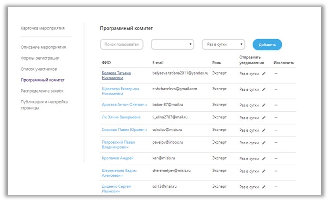Edit notification setting for Диденко Сергей Иванович
The image size is (329, 202).
[x=264, y=187]
